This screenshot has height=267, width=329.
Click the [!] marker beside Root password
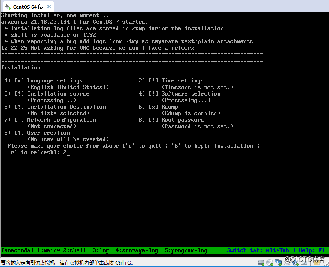coord(153,120)
